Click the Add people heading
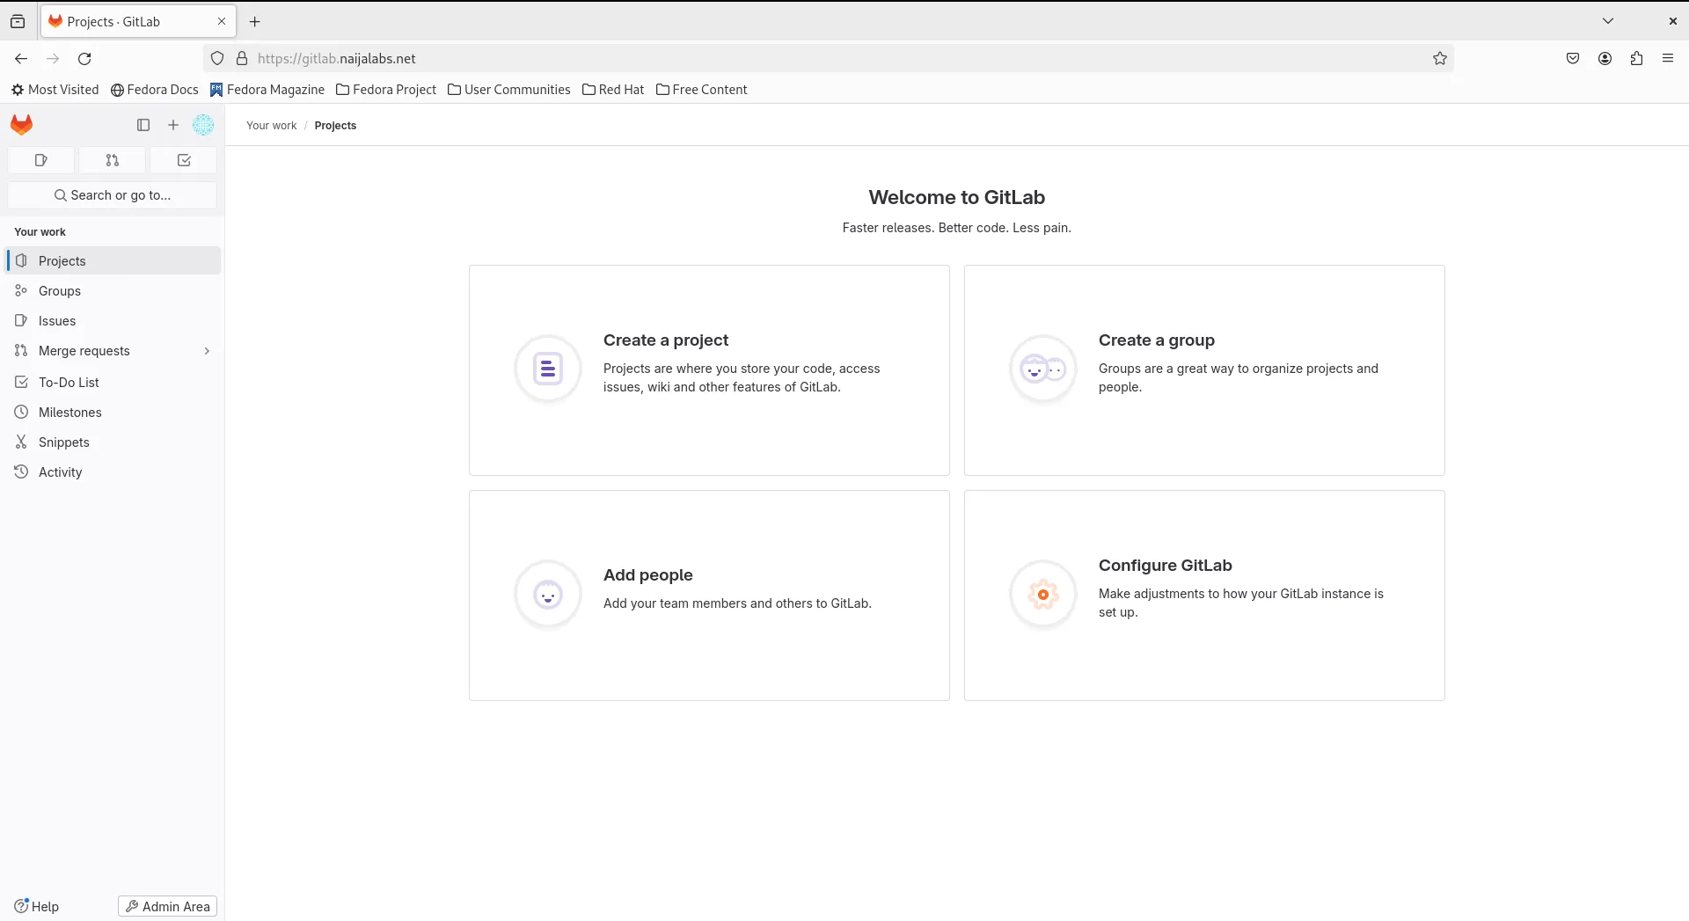Screen dimensions: 1689x921 (x=647, y=575)
